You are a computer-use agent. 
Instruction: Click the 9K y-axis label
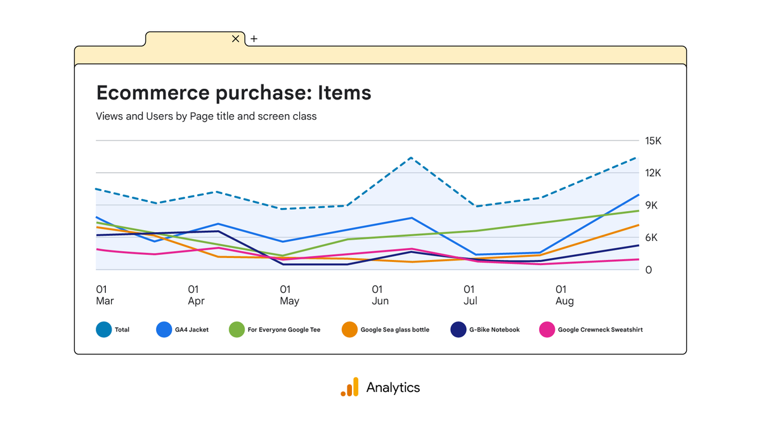651,205
